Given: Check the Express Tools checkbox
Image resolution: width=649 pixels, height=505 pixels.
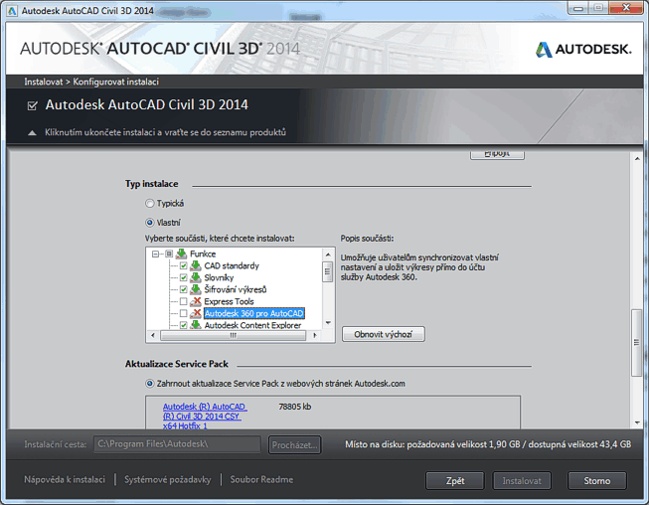Looking at the screenshot, I should pyautogui.click(x=183, y=301).
